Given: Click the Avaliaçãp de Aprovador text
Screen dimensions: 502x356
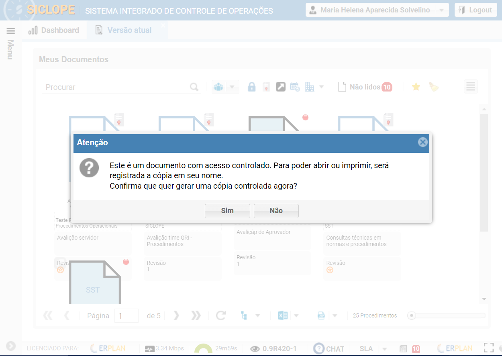Looking at the screenshot, I should click(263, 232).
